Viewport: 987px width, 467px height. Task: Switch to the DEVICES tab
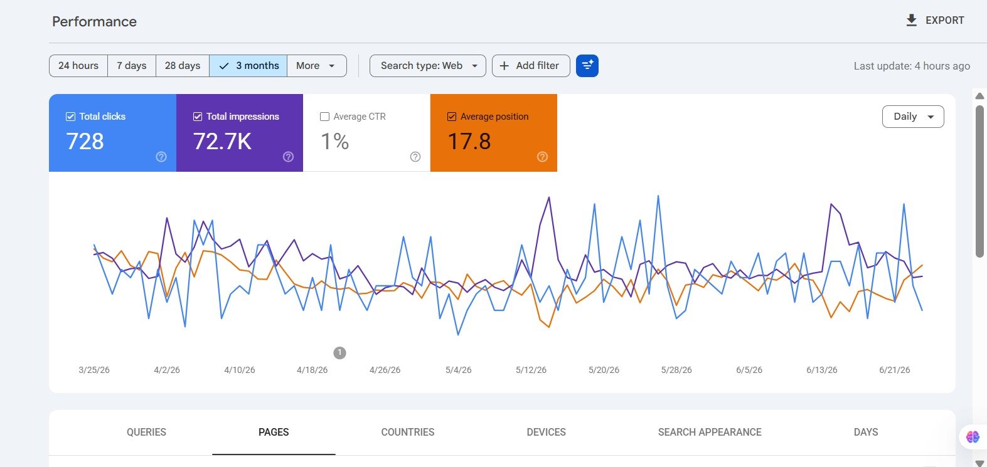click(x=547, y=433)
